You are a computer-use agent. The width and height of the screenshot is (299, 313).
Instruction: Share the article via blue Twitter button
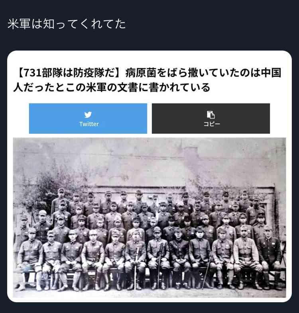88,118
